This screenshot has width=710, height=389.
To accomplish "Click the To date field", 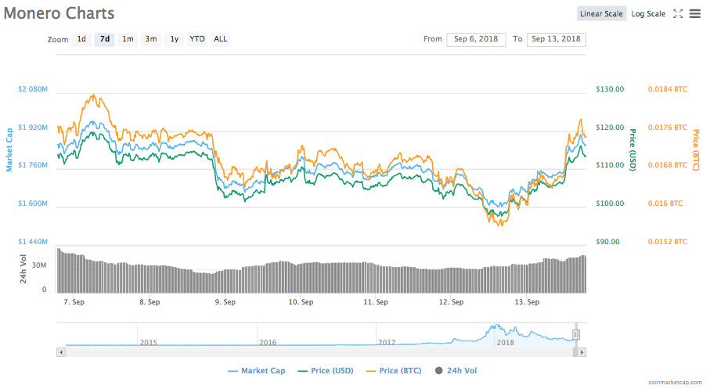I will pyautogui.click(x=556, y=39).
